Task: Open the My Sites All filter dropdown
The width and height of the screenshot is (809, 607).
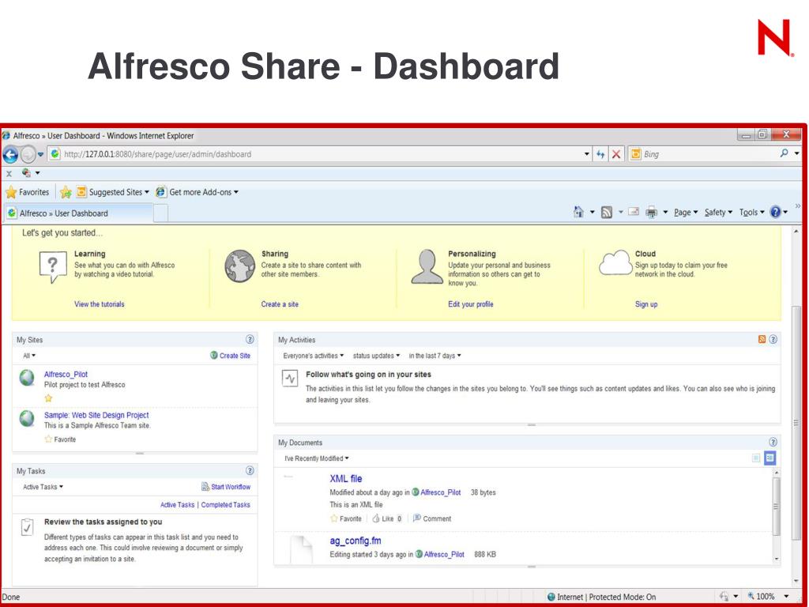Action: pos(29,356)
